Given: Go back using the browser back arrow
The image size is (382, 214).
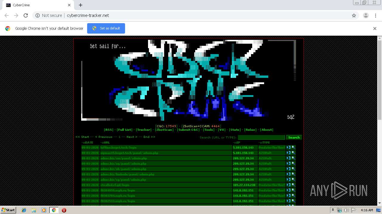Looking at the screenshot, I should (x=7, y=15).
